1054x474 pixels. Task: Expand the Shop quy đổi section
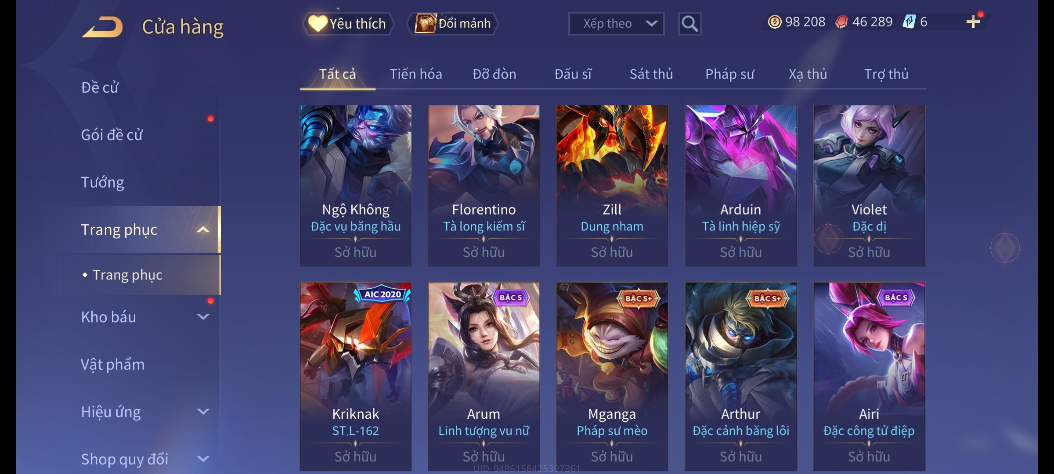coord(203,459)
